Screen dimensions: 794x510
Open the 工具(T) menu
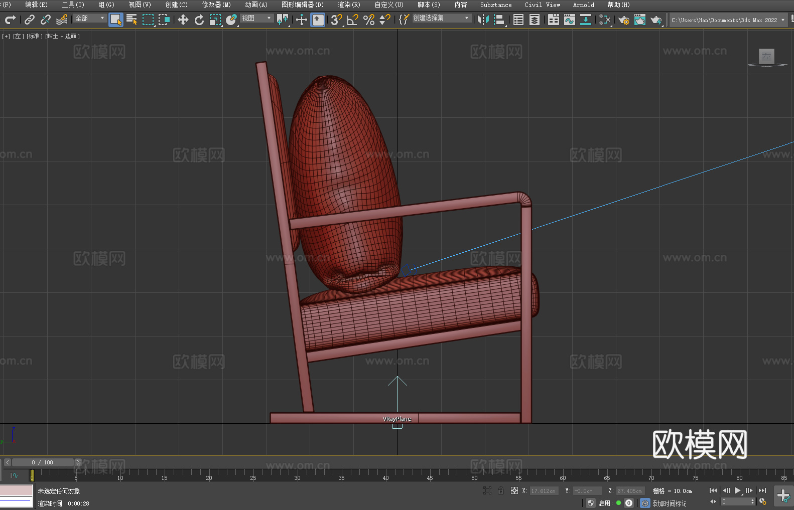click(73, 5)
